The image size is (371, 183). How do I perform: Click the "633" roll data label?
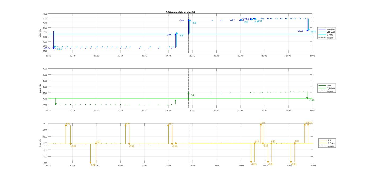pyautogui.click(x=273, y=142)
